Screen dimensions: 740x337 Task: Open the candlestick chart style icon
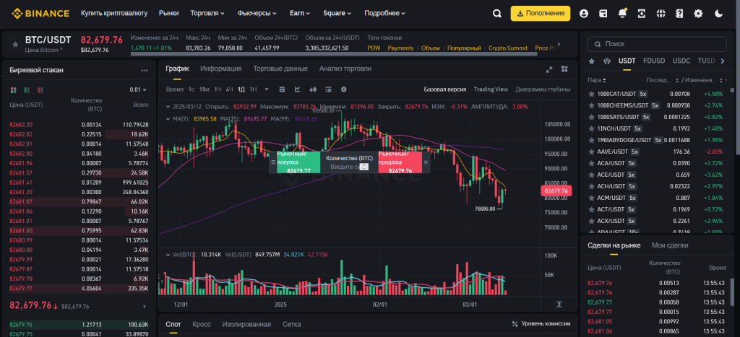coord(312,89)
